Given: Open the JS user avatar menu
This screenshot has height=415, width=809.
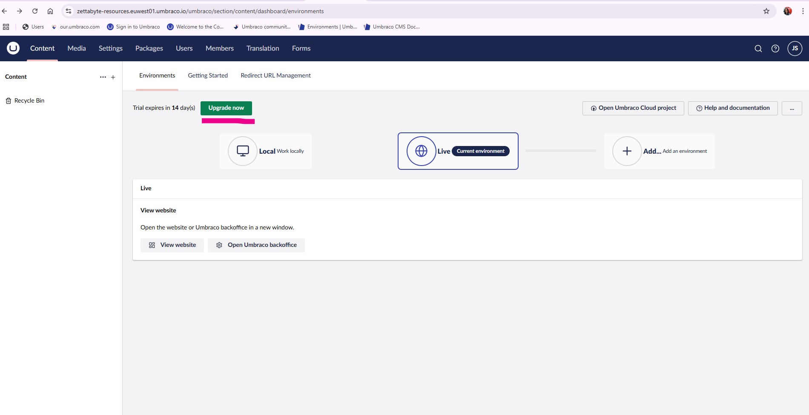Looking at the screenshot, I should point(795,49).
